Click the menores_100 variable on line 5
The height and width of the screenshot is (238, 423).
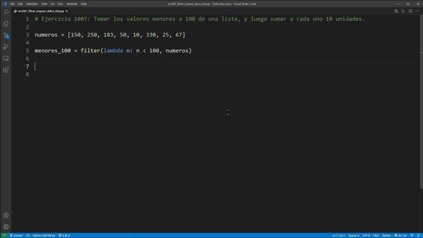[53, 51]
